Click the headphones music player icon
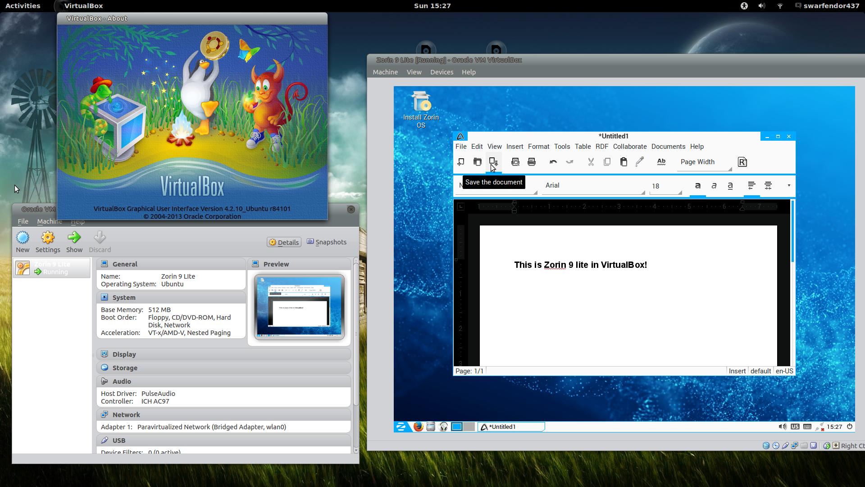 click(443, 427)
